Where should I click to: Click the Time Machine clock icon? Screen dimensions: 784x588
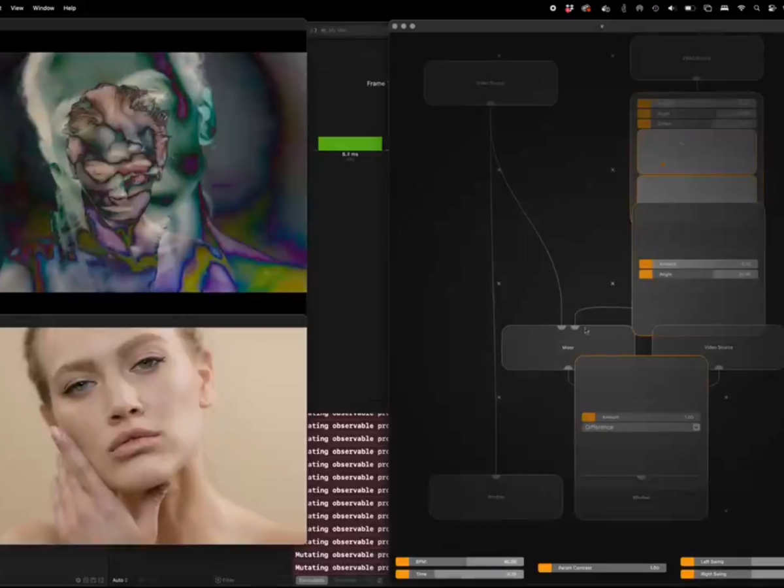point(655,8)
